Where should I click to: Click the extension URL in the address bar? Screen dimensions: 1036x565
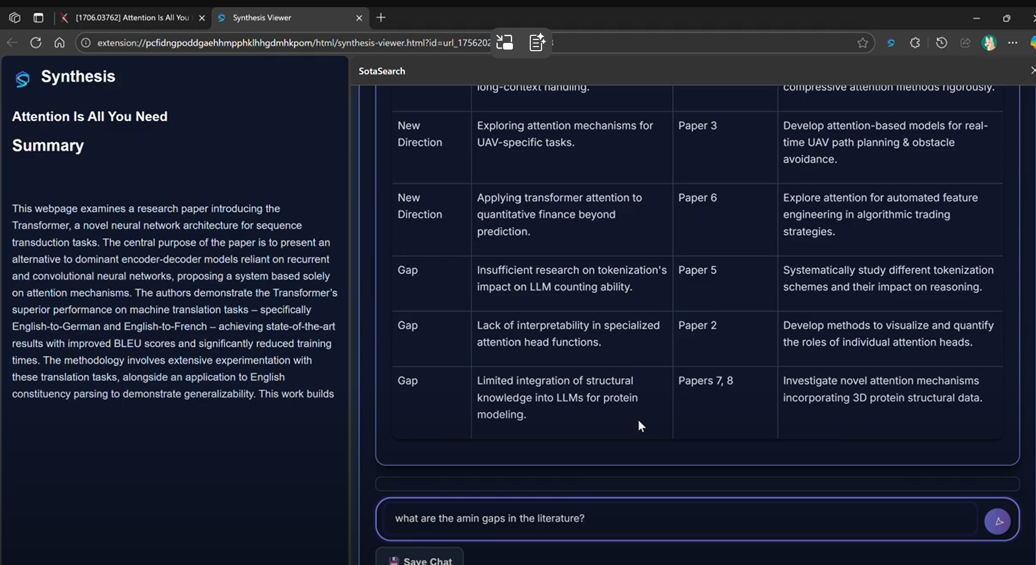(294, 43)
